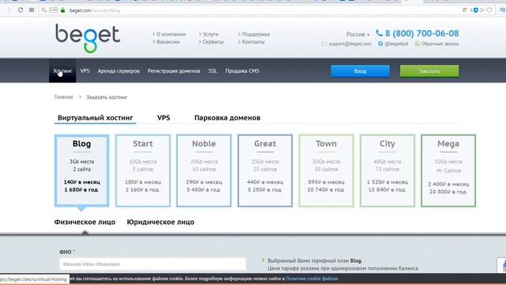This screenshot has height=285, width=506.
Task: Open the Вакансии link
Action: [168, 42]
